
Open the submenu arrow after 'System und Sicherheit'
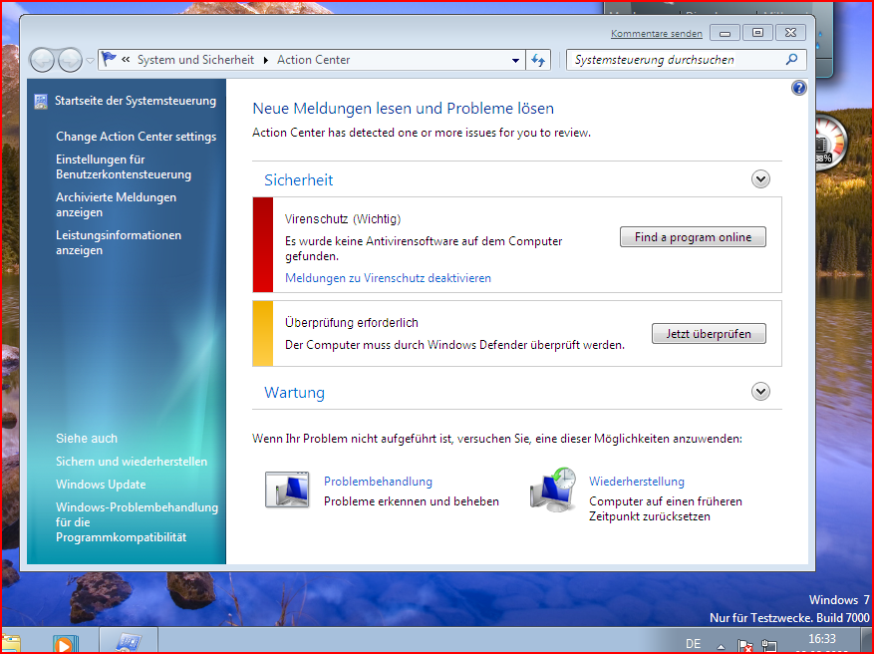coord(265,60)
